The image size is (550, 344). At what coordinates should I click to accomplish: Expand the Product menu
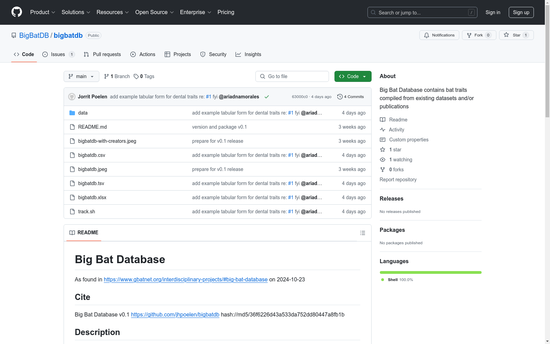pyautogui.click(x=43, y=12)
